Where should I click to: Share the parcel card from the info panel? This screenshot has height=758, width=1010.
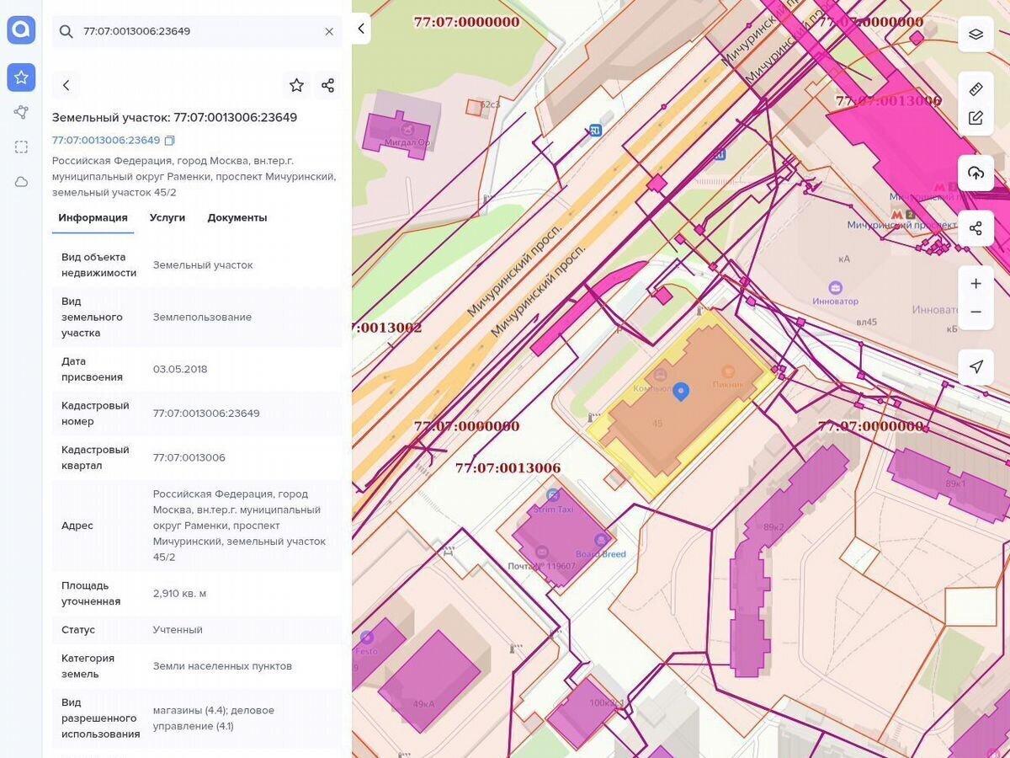327,85
